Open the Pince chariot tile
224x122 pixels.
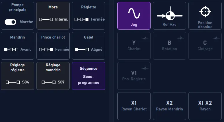point(53,46)
